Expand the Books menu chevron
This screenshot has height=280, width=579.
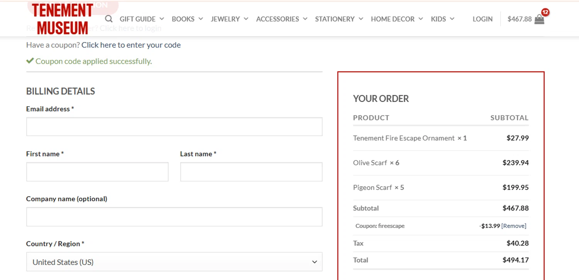click(201, 19)
